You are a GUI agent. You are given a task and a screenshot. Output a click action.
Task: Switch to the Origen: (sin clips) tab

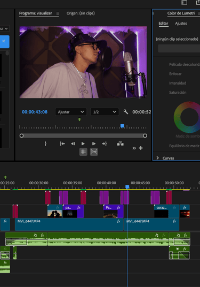pos(81,13)
